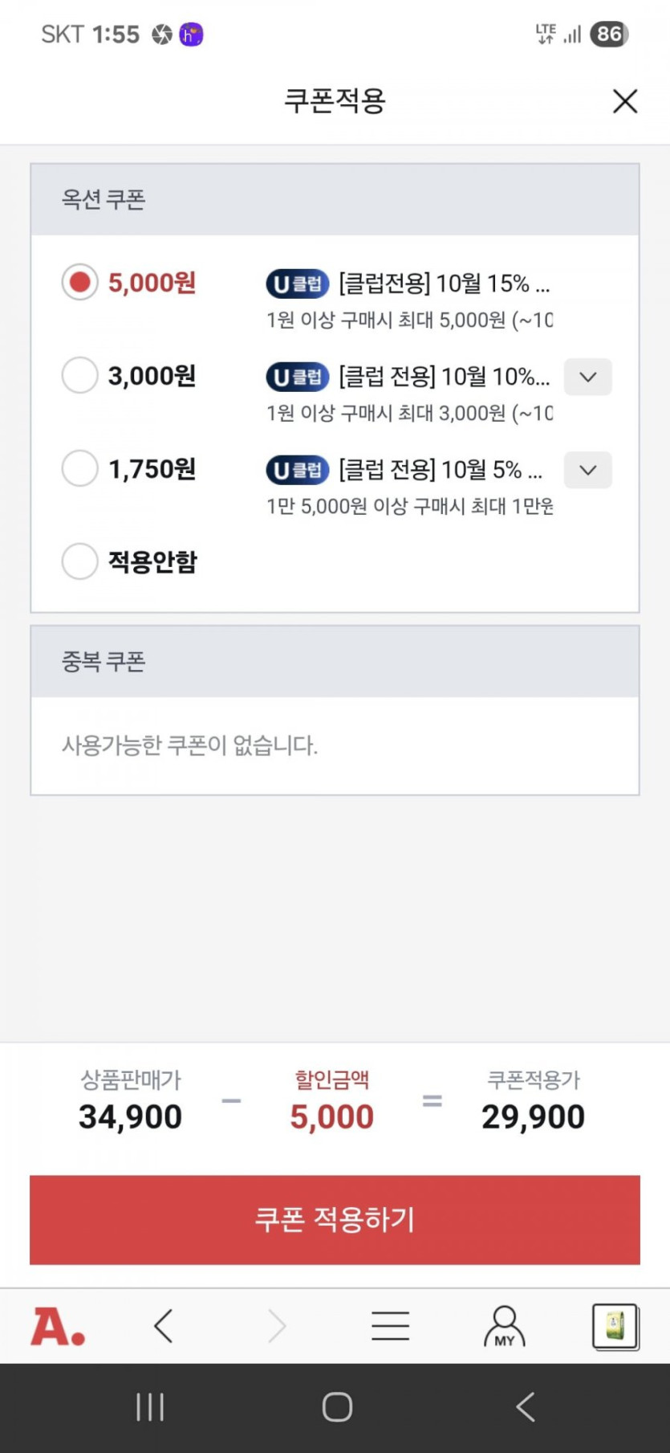The width and height of the screenshot is (670, 1453).
Task: Choose the 1,750원 coupon option
Action: pyautogui.click(x=80, y=469)
